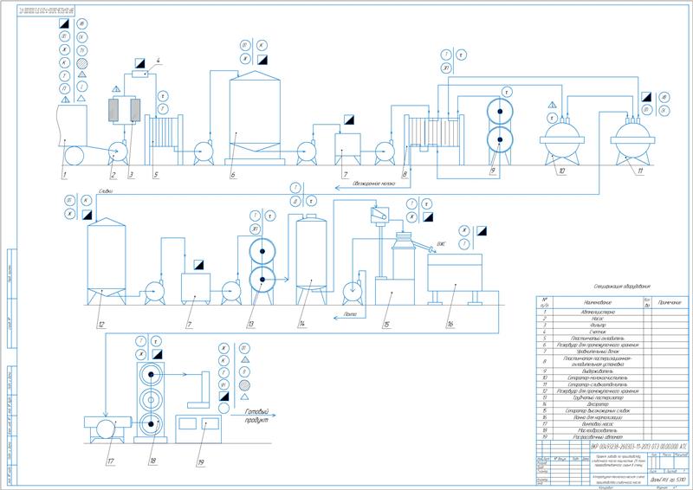Click the 'ВЖС' label near the bath
The width and height of the screenshot is (693, 490).
pyautogui.click(x=441, y=244)
